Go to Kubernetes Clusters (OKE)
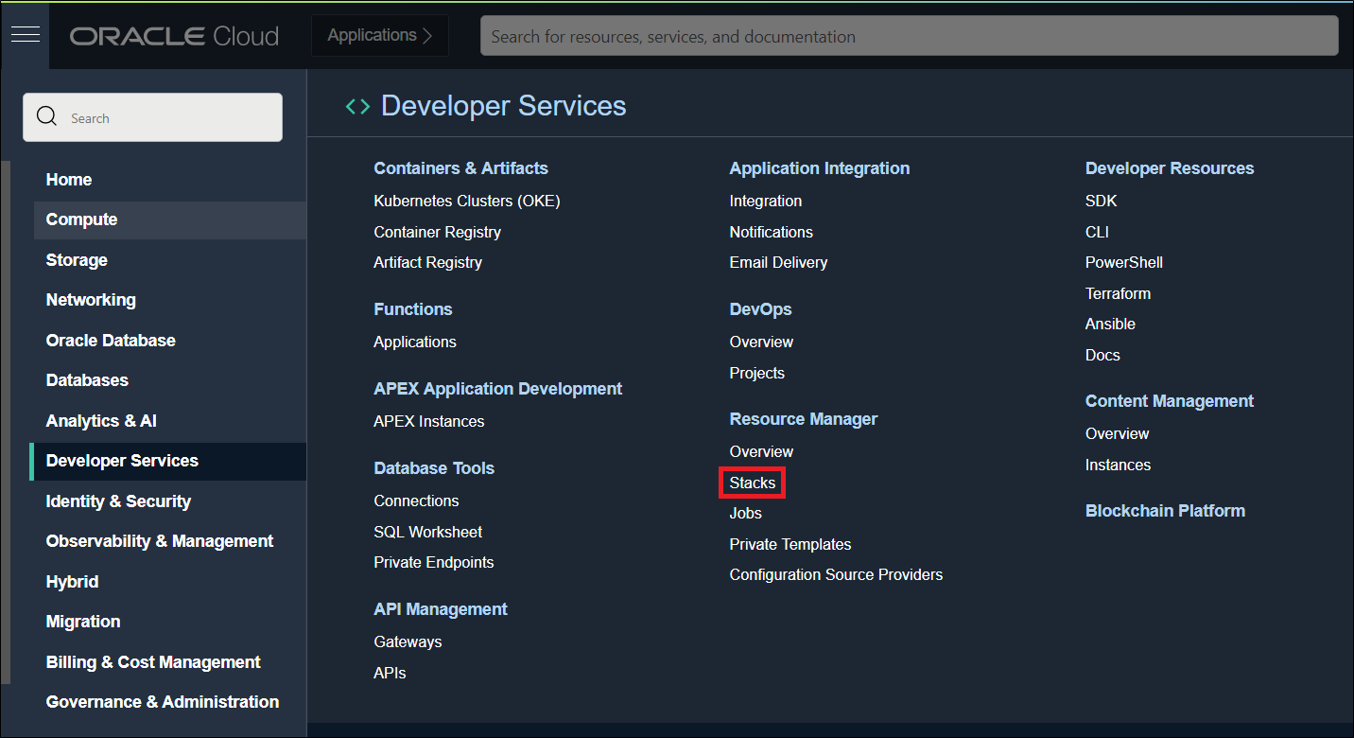 click(x=467, y=201)
